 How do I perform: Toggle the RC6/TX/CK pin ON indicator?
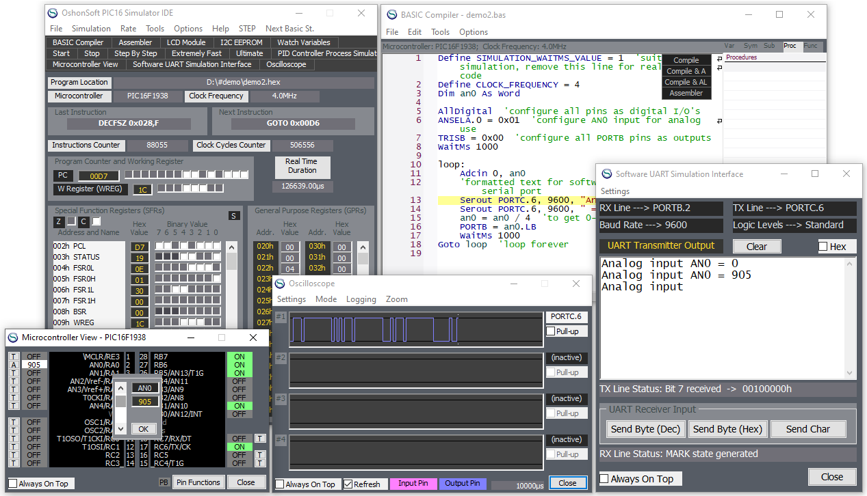(240, 447)
